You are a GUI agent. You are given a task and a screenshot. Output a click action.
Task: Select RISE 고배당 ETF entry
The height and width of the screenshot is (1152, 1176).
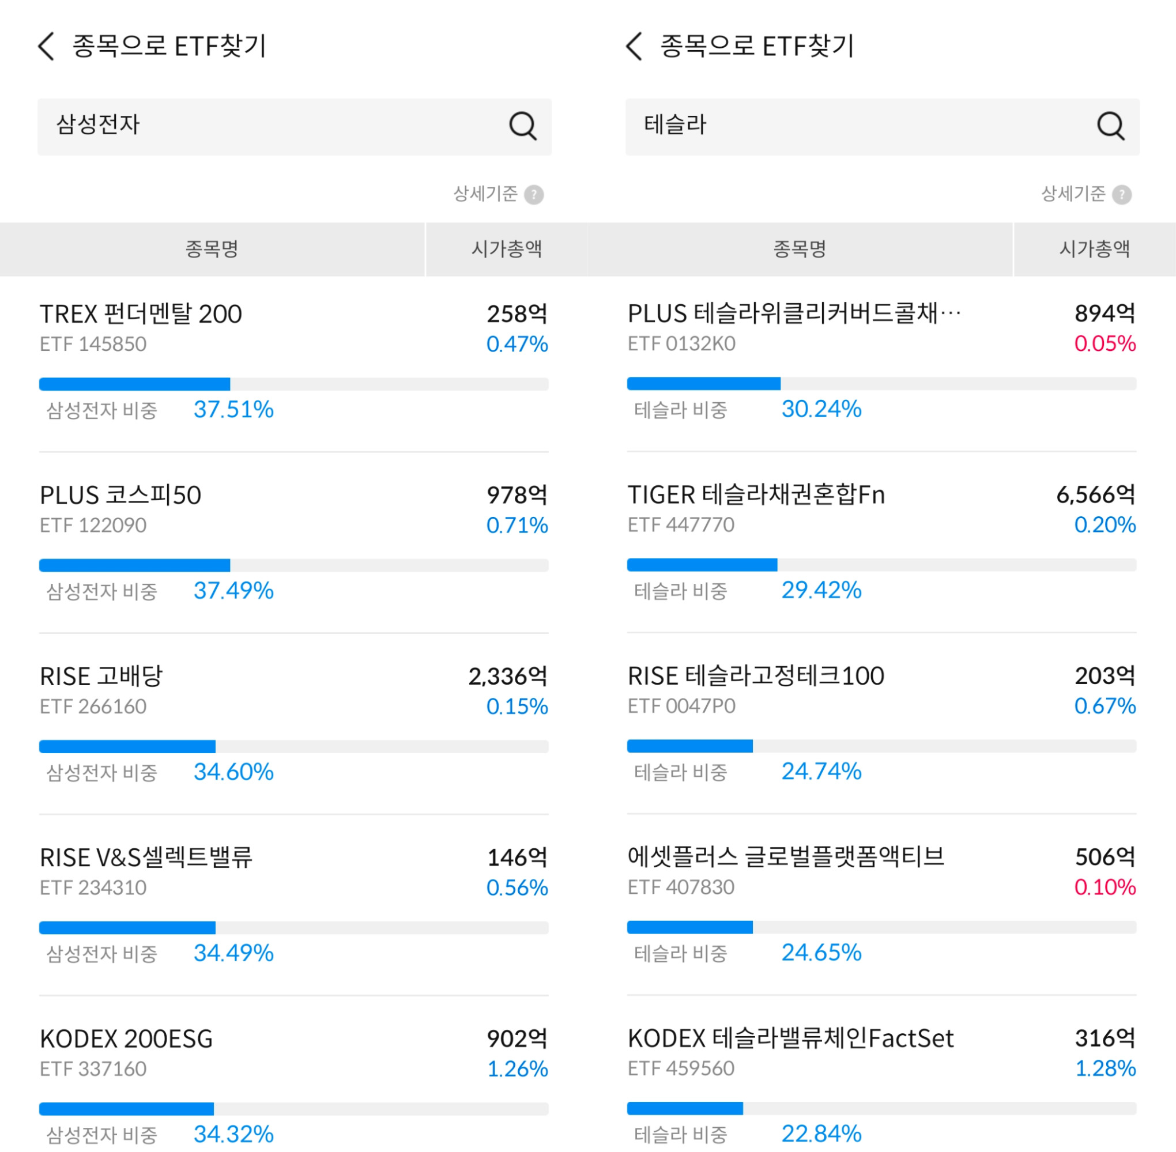(101, 677)
